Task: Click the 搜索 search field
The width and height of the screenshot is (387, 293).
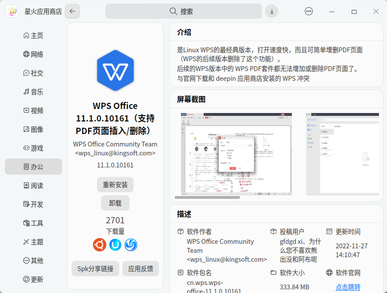Action: (x=184, y=11)
